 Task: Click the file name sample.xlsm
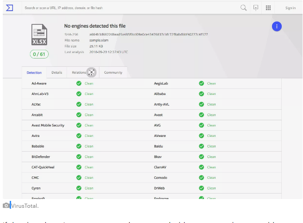pos(99,40)
